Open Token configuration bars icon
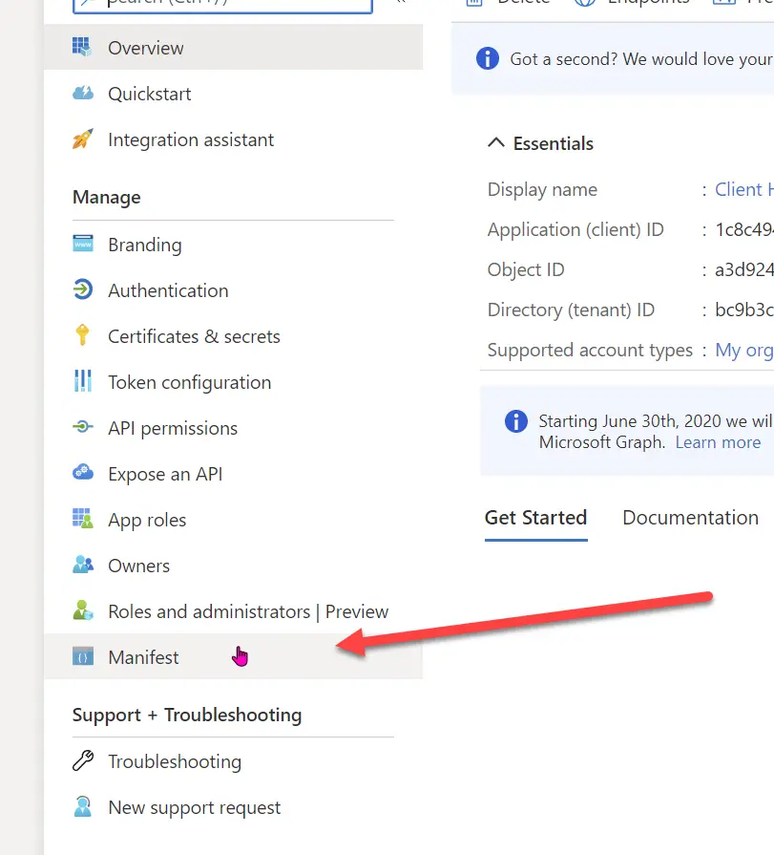 point(83,381)
